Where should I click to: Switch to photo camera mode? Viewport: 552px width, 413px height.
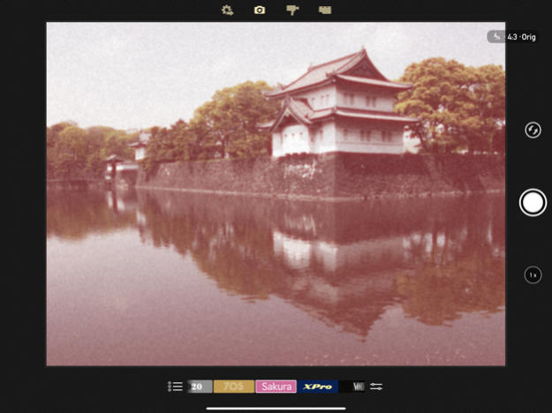(260, 10)
